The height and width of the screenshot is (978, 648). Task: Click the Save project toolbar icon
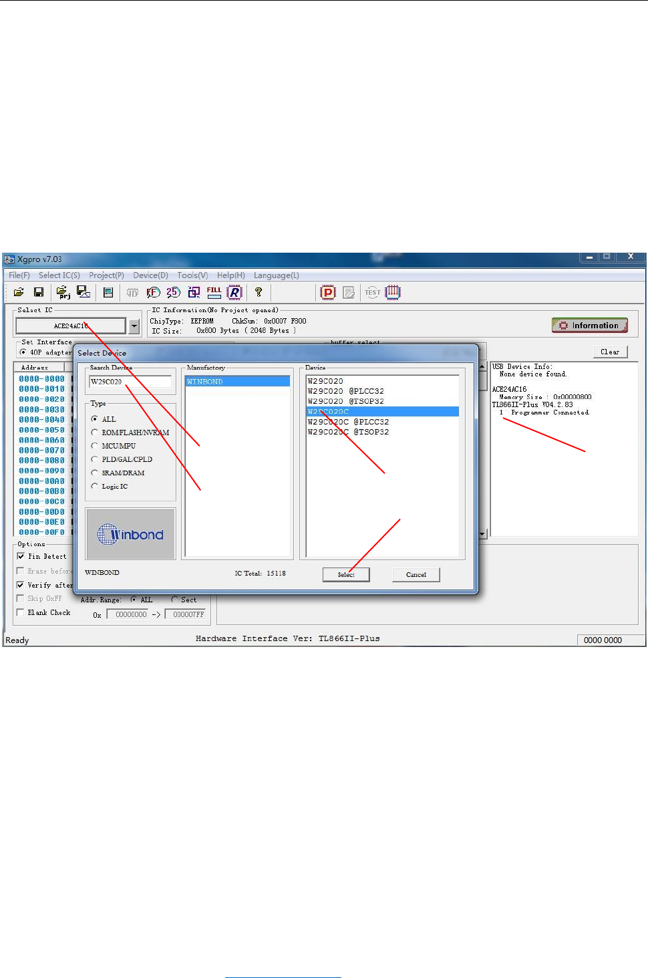point(84,292)
